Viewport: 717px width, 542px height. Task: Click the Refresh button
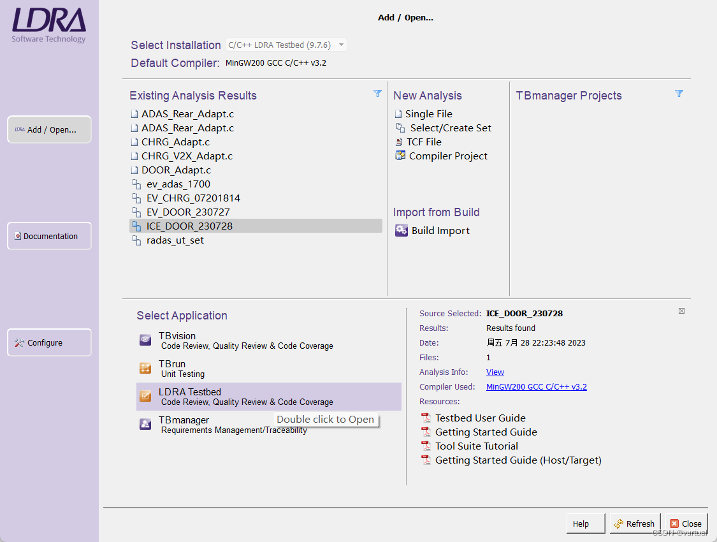(635, 524)
